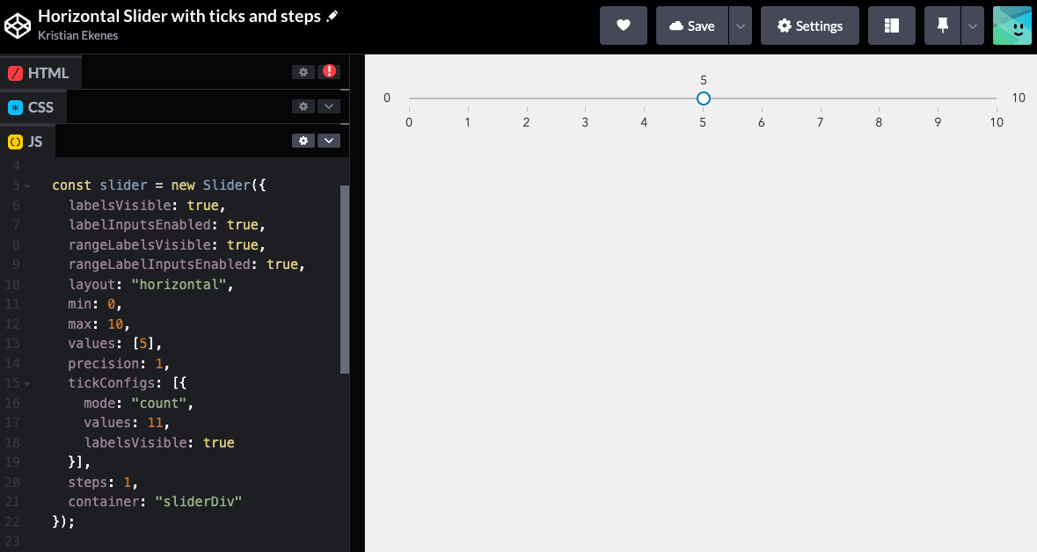
Task: Collapse the CSS panel with its chevron
Action: coord(328,106)
